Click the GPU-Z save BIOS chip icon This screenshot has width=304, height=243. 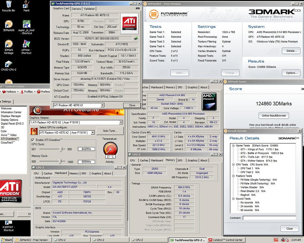tap(136, 38)
